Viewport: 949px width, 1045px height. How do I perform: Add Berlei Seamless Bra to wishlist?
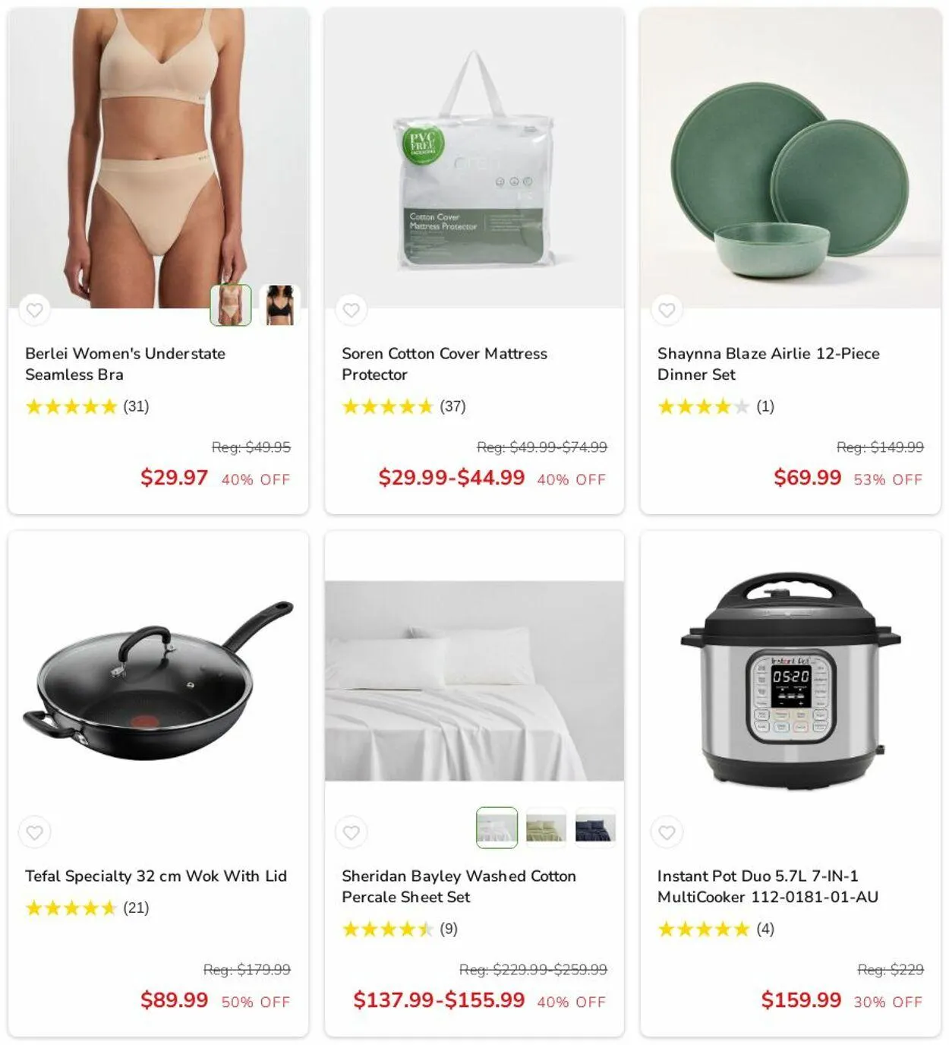[x=35, y=309]
